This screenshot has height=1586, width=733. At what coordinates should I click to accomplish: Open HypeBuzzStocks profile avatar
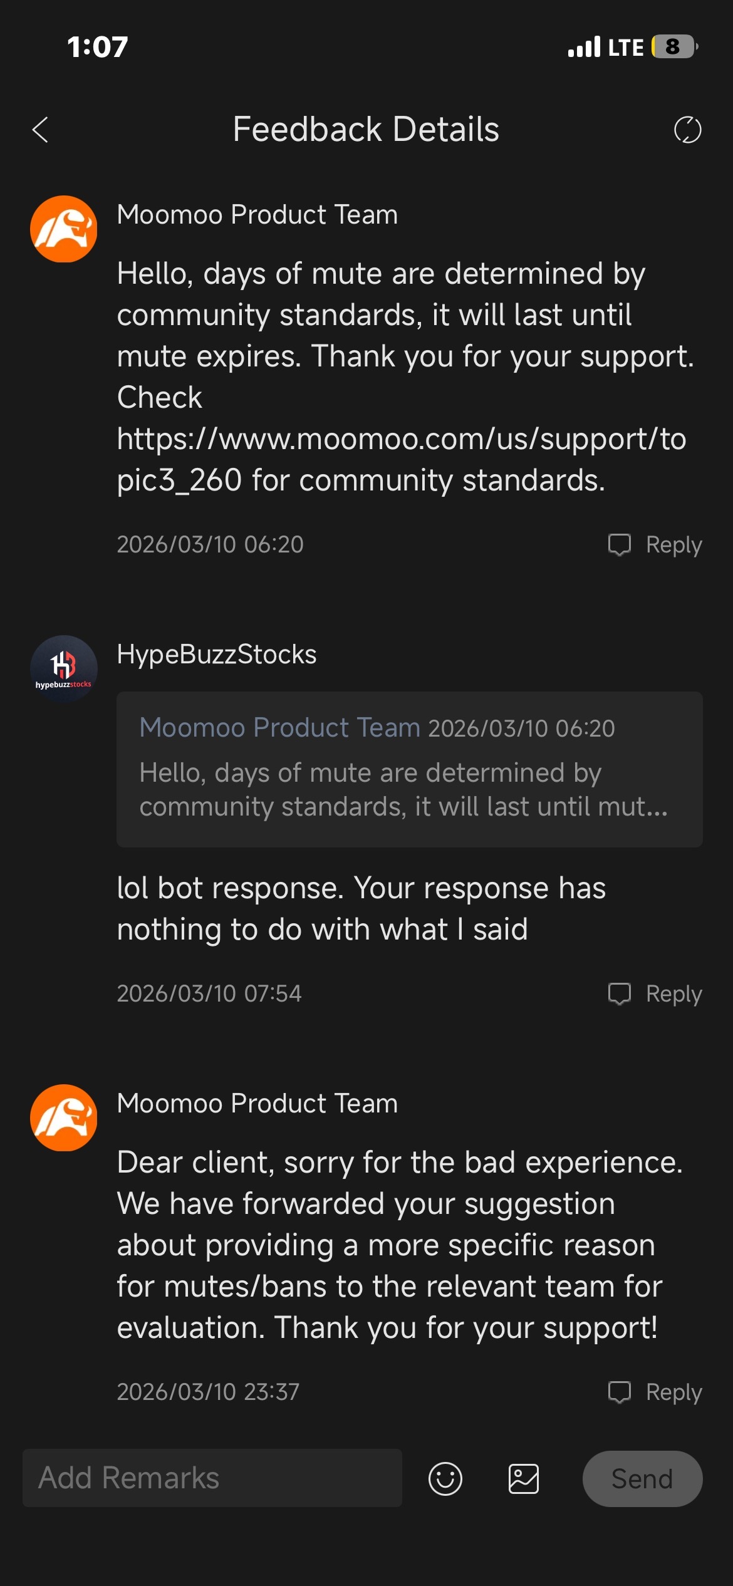click(x=64, y=668)
